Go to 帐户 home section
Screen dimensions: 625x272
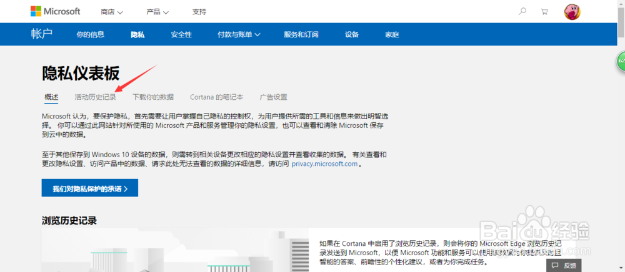pos(41,34)
